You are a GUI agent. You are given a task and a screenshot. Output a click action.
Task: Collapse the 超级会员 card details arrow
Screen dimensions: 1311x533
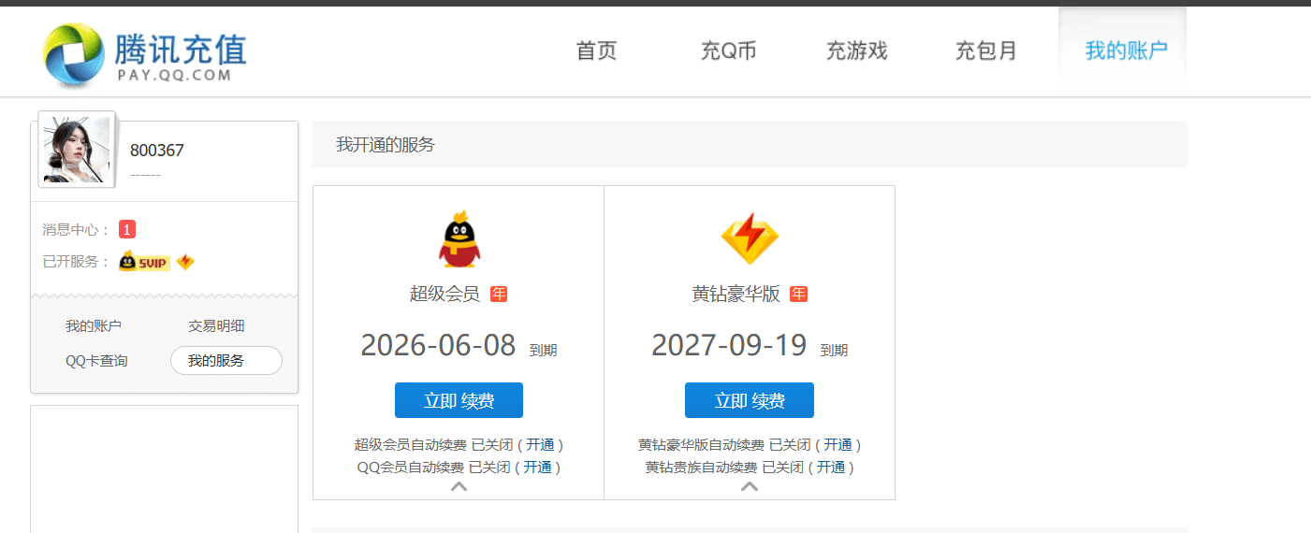point(459,486)
